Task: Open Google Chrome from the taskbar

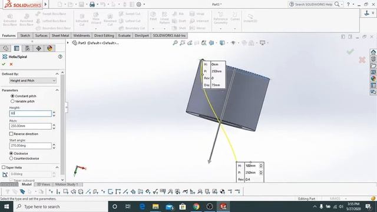Action: pos(196,207)
